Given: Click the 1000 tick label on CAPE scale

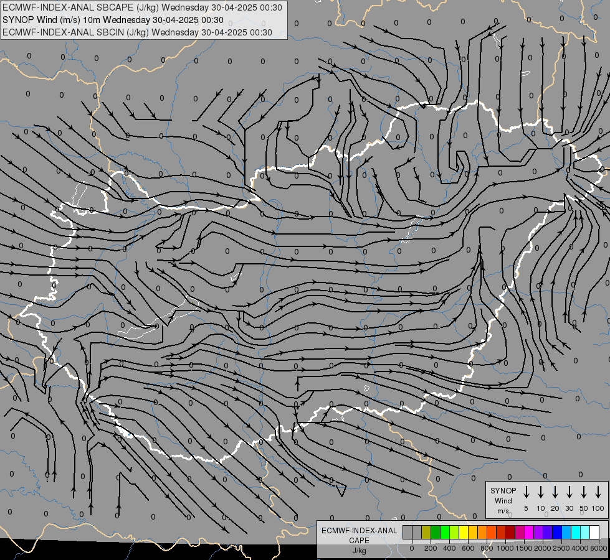Looking at the screenshot, I should (x=505, y=548).
